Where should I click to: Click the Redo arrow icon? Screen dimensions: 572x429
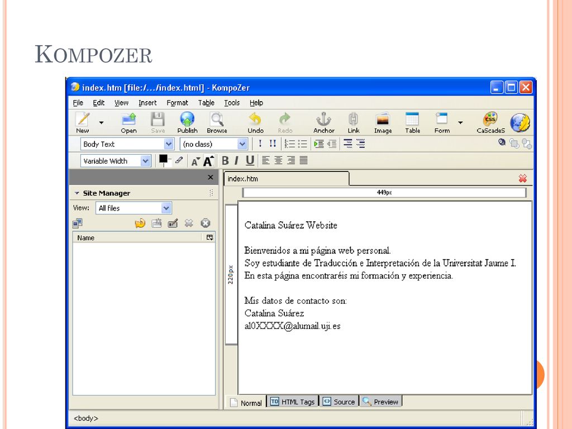coord(285,119)
